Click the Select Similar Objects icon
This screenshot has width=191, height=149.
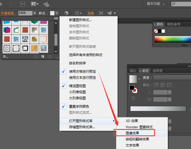tap(110, 13)
